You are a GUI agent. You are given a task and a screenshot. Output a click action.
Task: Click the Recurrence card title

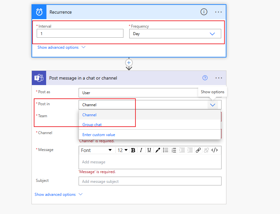click(x=60, y=12)
